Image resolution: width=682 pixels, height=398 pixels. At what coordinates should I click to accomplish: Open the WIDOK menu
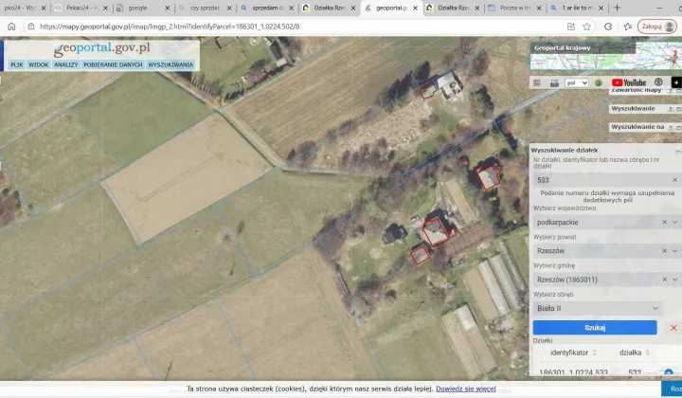pyautogui.click(x=38, y=64)
